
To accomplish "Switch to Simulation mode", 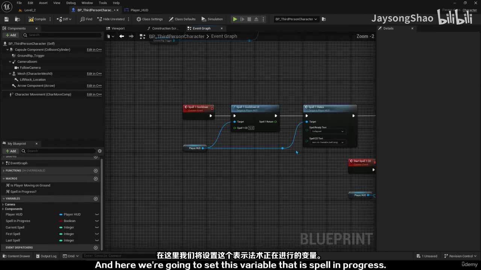I will [x=212, y=19].
